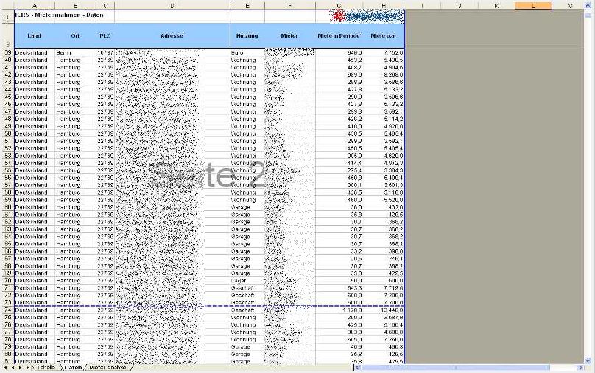This screenshot has width=595, height=373.
Task: Click the horizontal scrollbar thumb
Action: [x=455, y=368]
